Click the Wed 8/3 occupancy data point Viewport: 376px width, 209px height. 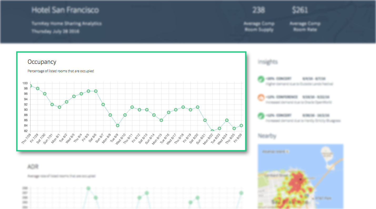74,96
